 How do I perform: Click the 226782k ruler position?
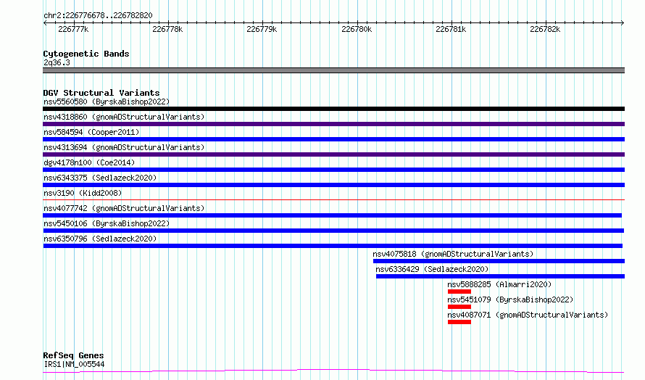point(545,29)
